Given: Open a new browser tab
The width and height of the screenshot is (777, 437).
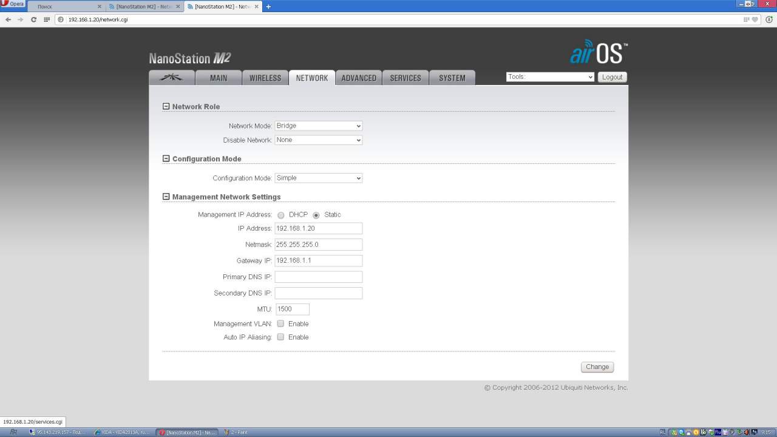Looking at the screenshot, I should (268, 7).
